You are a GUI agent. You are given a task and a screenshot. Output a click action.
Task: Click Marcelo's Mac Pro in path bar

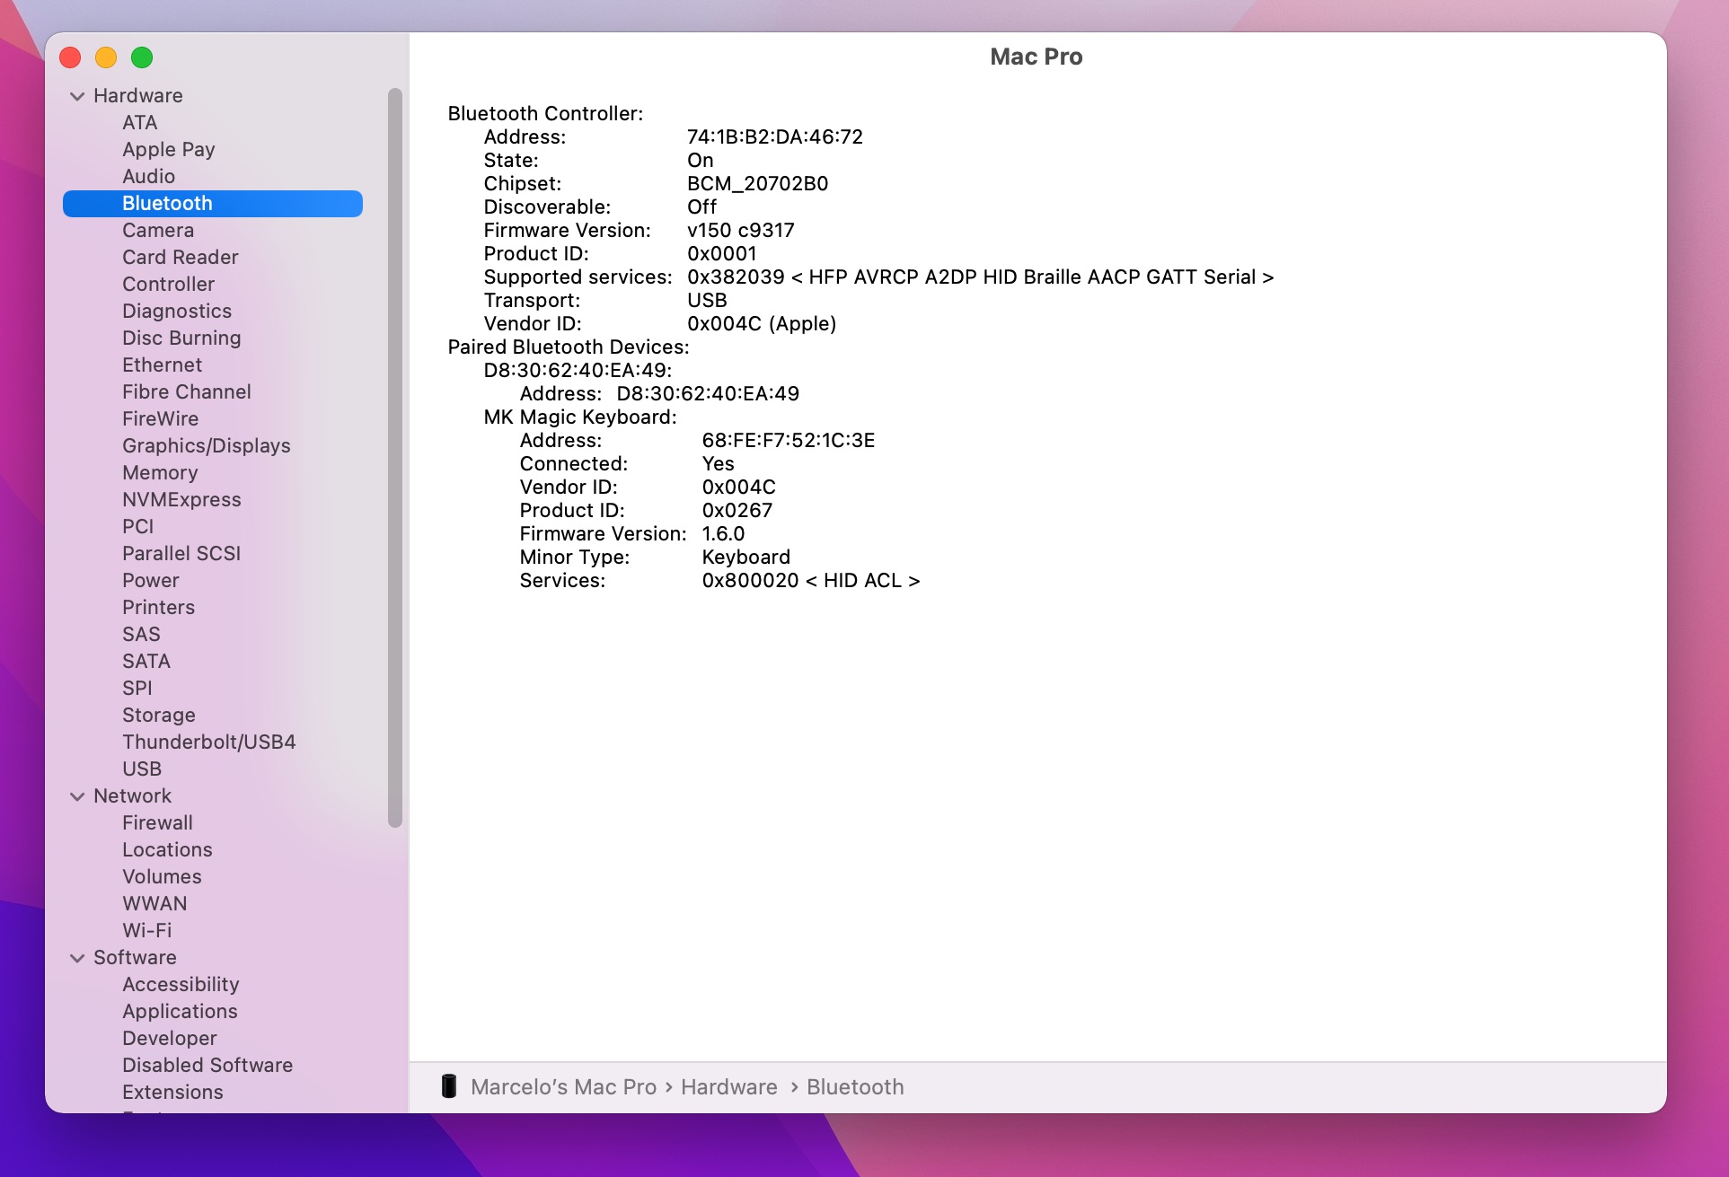pyautogui.click(x=563, y=1087)
